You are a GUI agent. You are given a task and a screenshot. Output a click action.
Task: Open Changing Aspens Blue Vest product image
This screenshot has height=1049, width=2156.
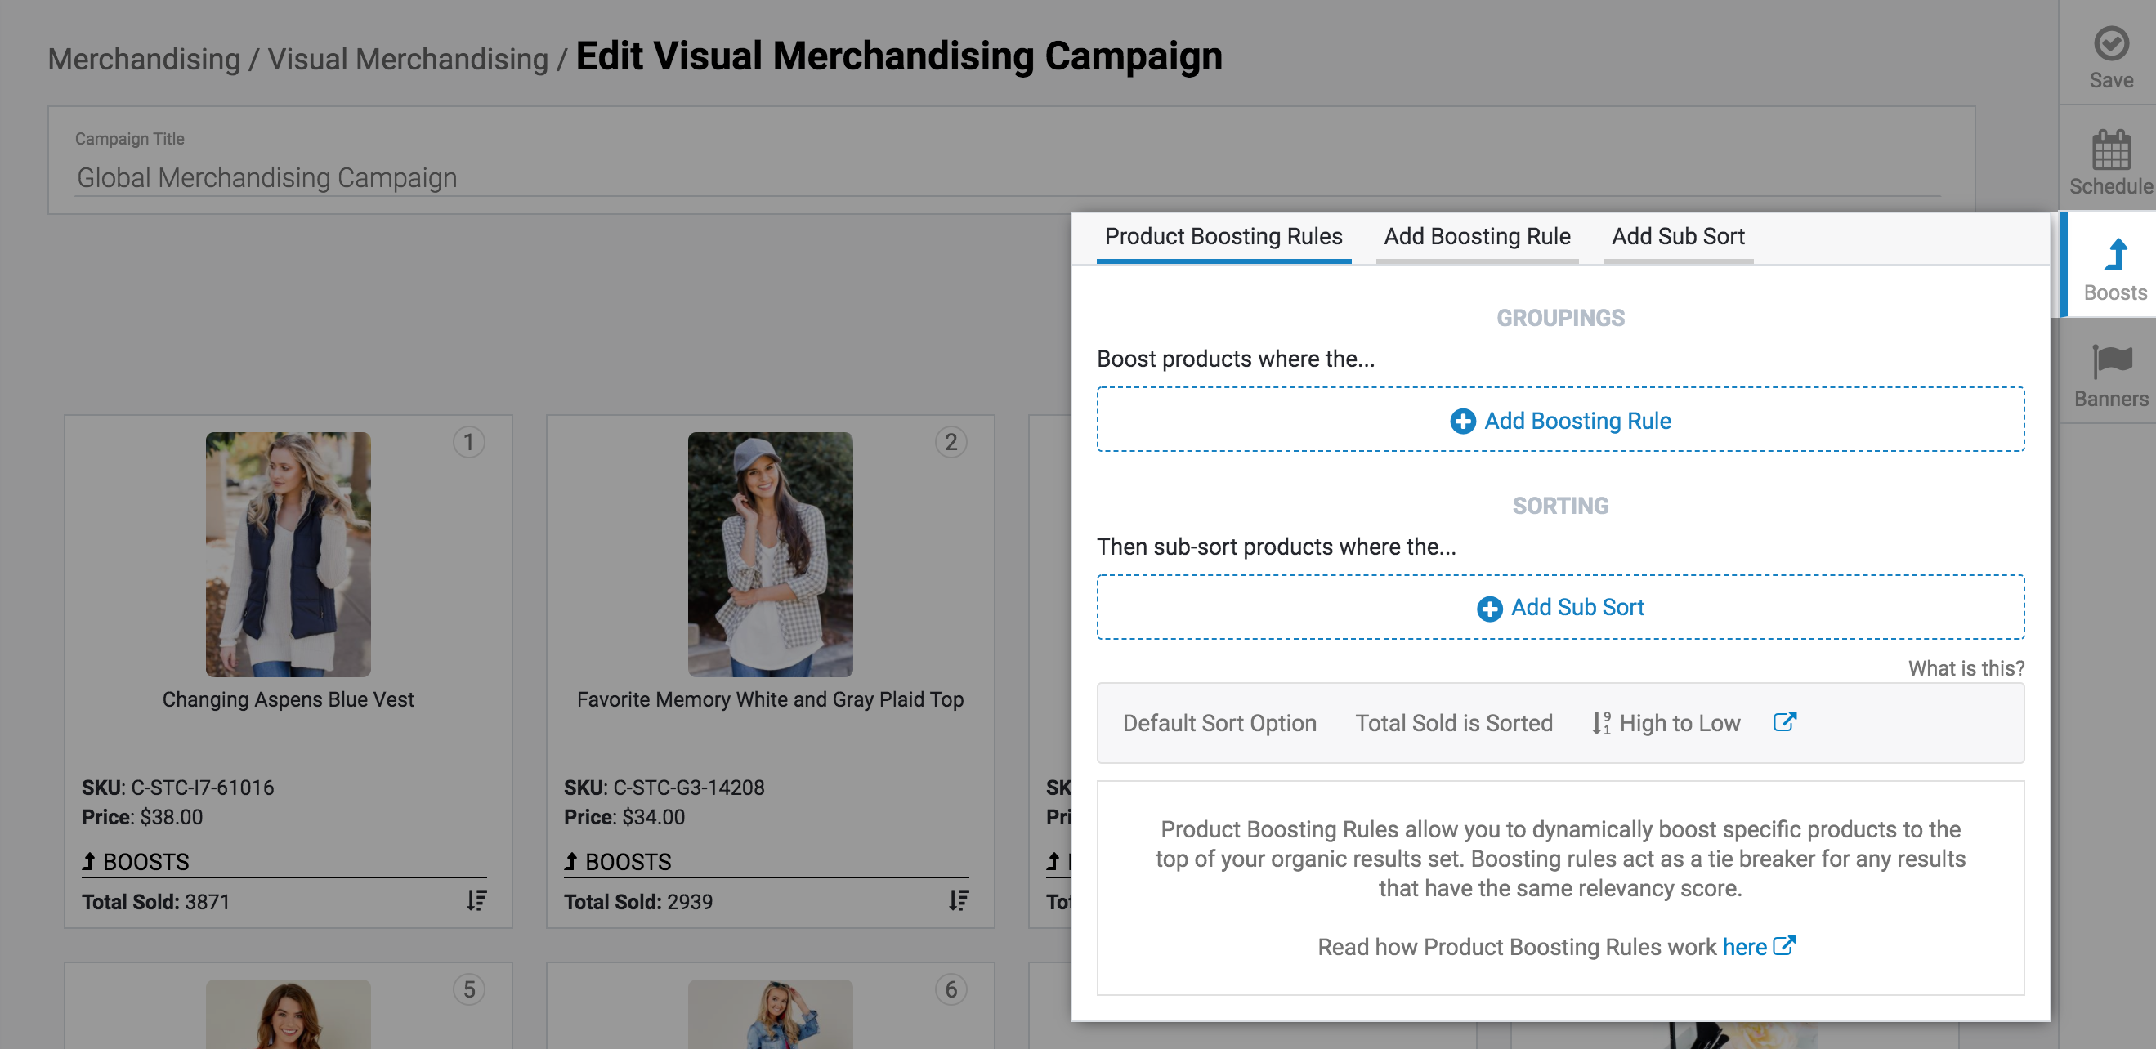(x=288, y=555)
